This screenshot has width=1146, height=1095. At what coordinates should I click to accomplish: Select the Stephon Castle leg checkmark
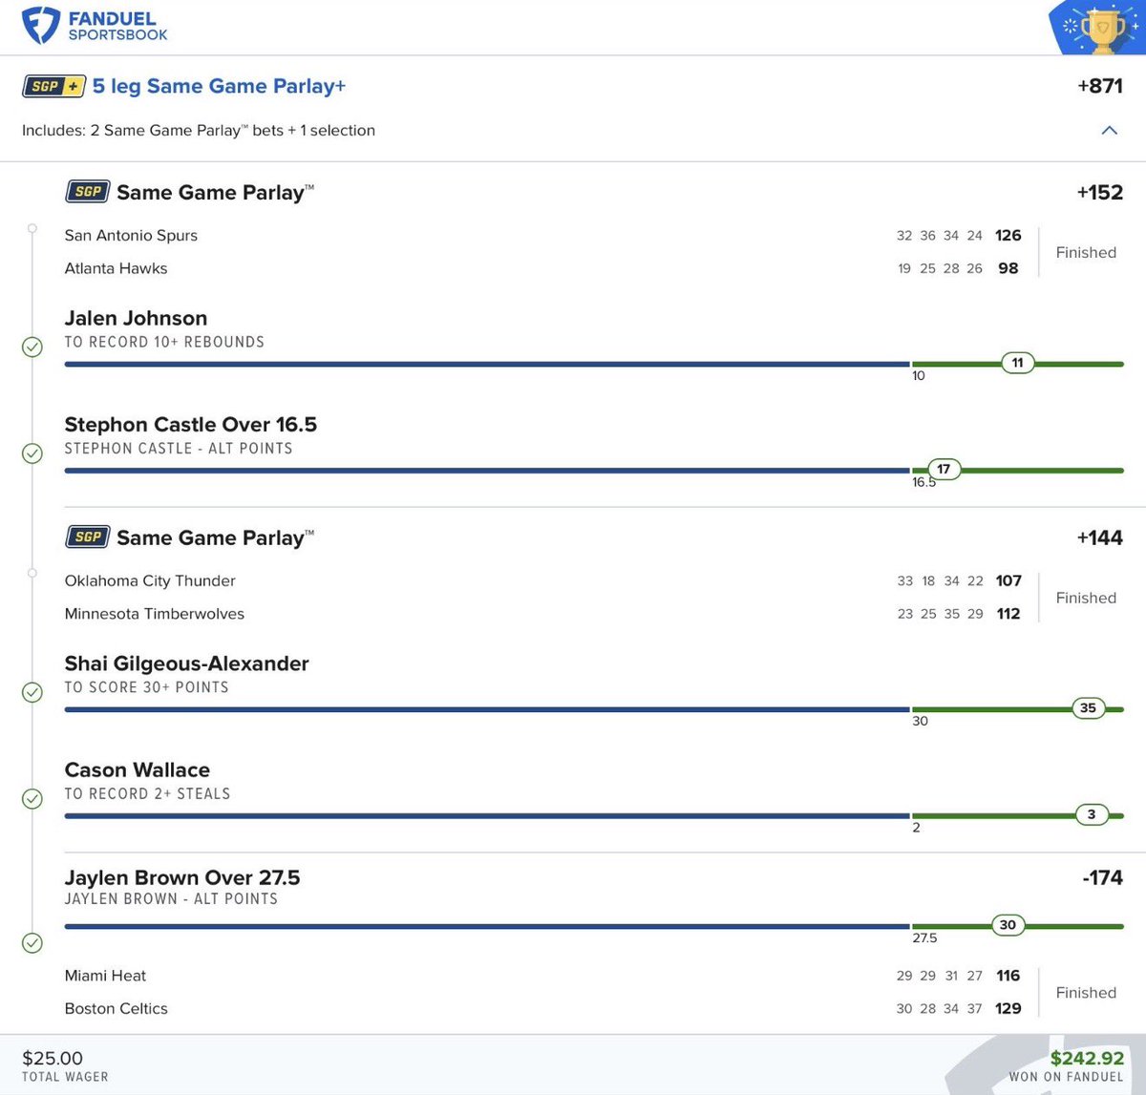32,453
